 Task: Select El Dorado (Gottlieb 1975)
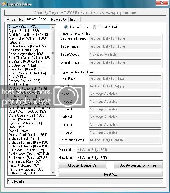[29, 150]
